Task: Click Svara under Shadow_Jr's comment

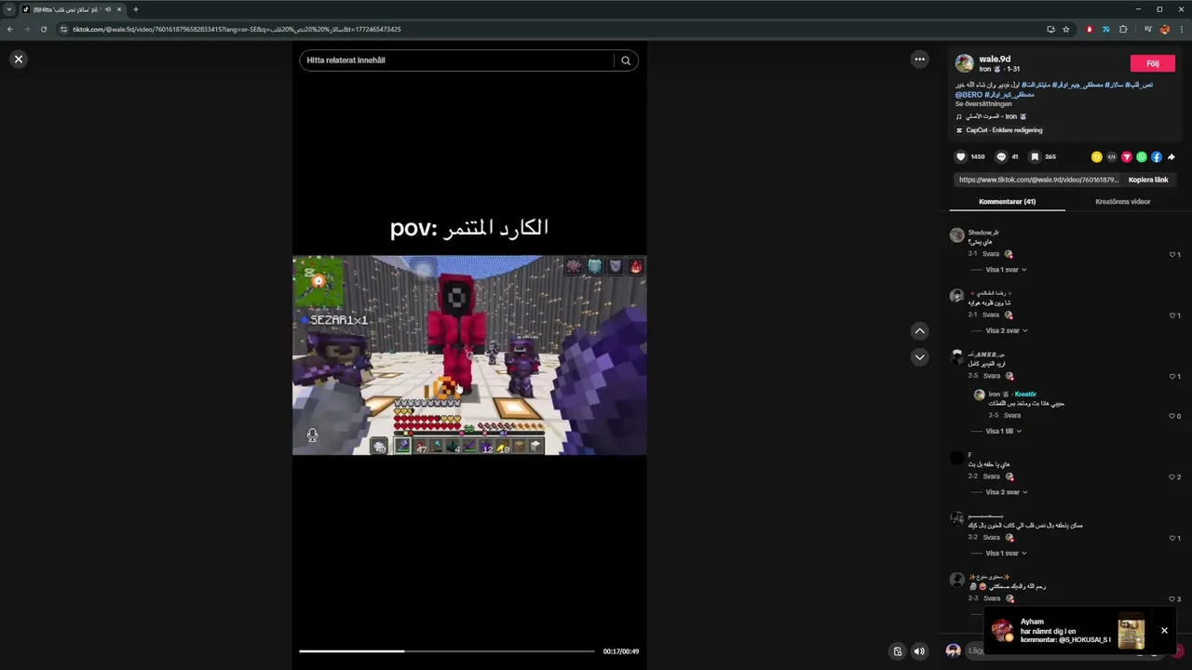Action: 991,254
